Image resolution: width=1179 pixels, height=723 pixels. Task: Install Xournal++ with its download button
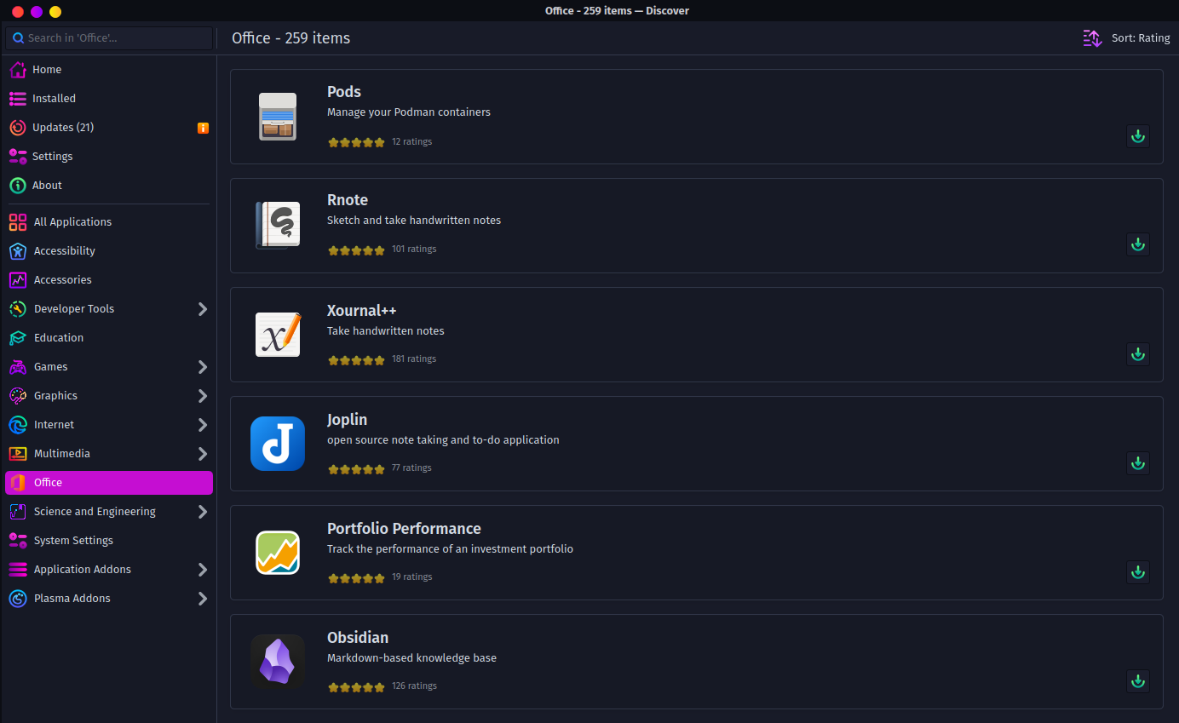pos(1138,354)
